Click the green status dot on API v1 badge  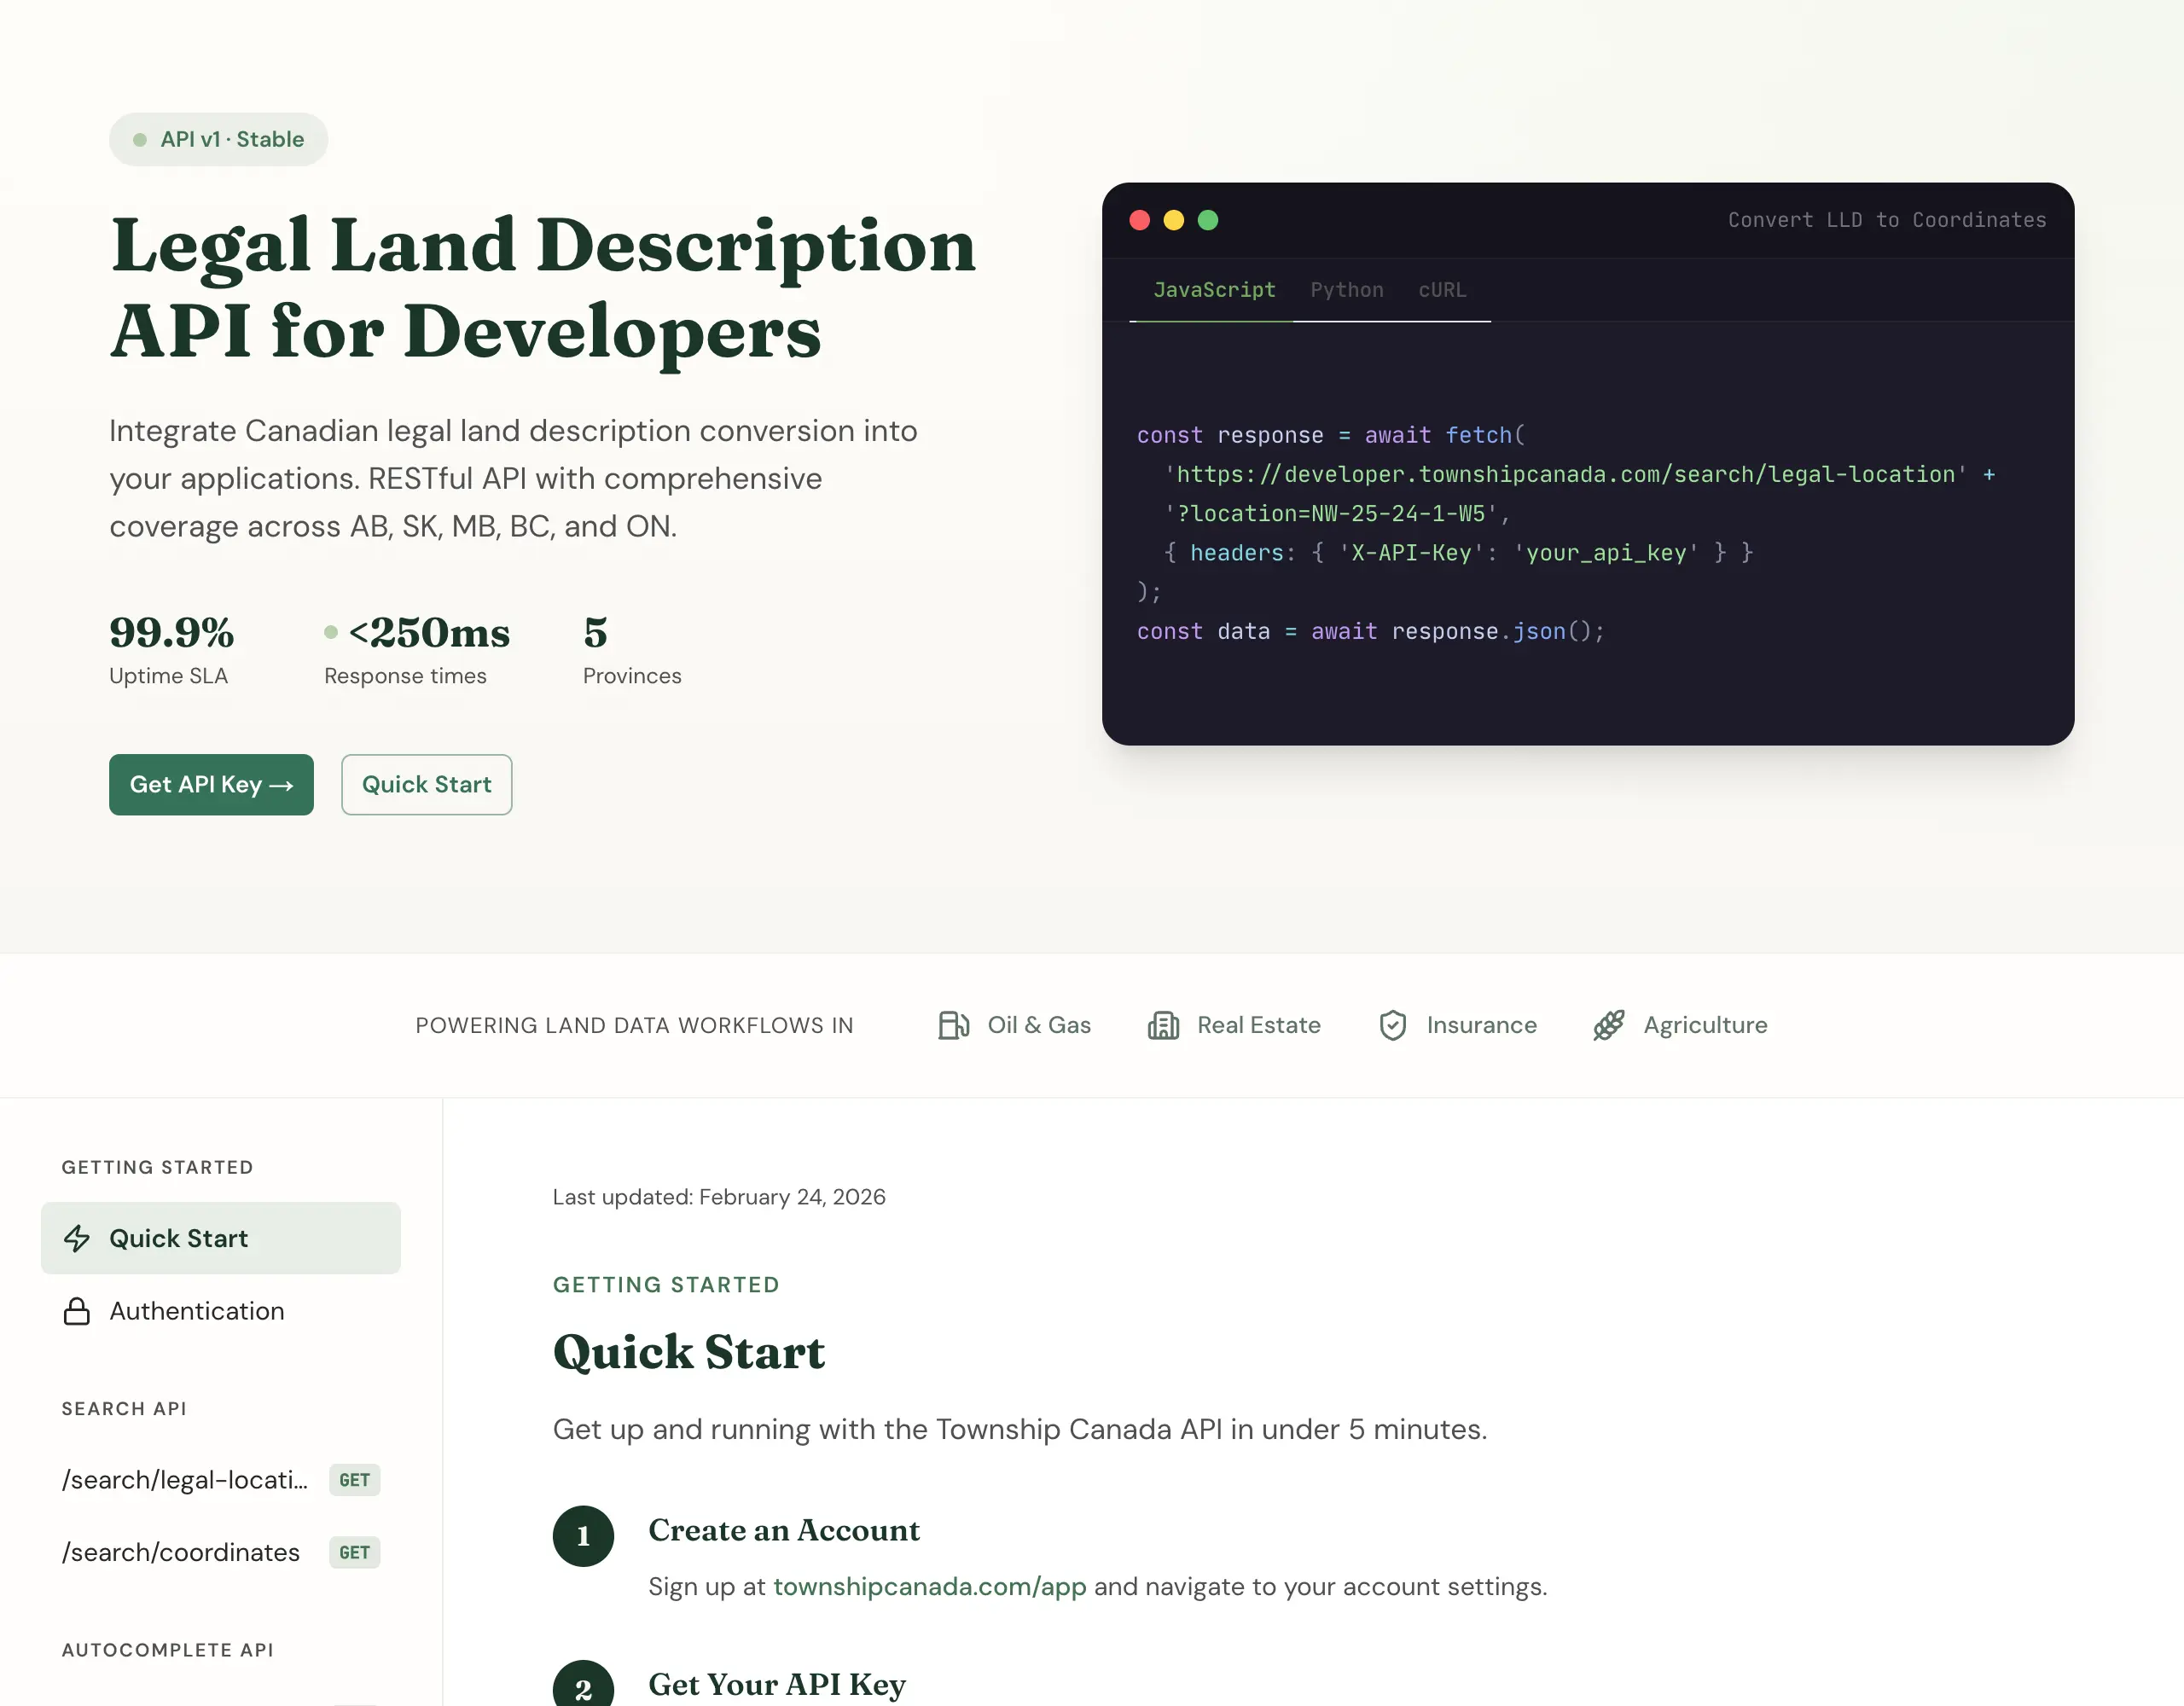point(140,140)
